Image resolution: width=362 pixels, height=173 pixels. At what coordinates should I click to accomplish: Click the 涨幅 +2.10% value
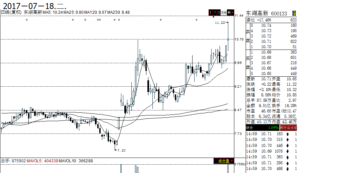coord(265,90)
